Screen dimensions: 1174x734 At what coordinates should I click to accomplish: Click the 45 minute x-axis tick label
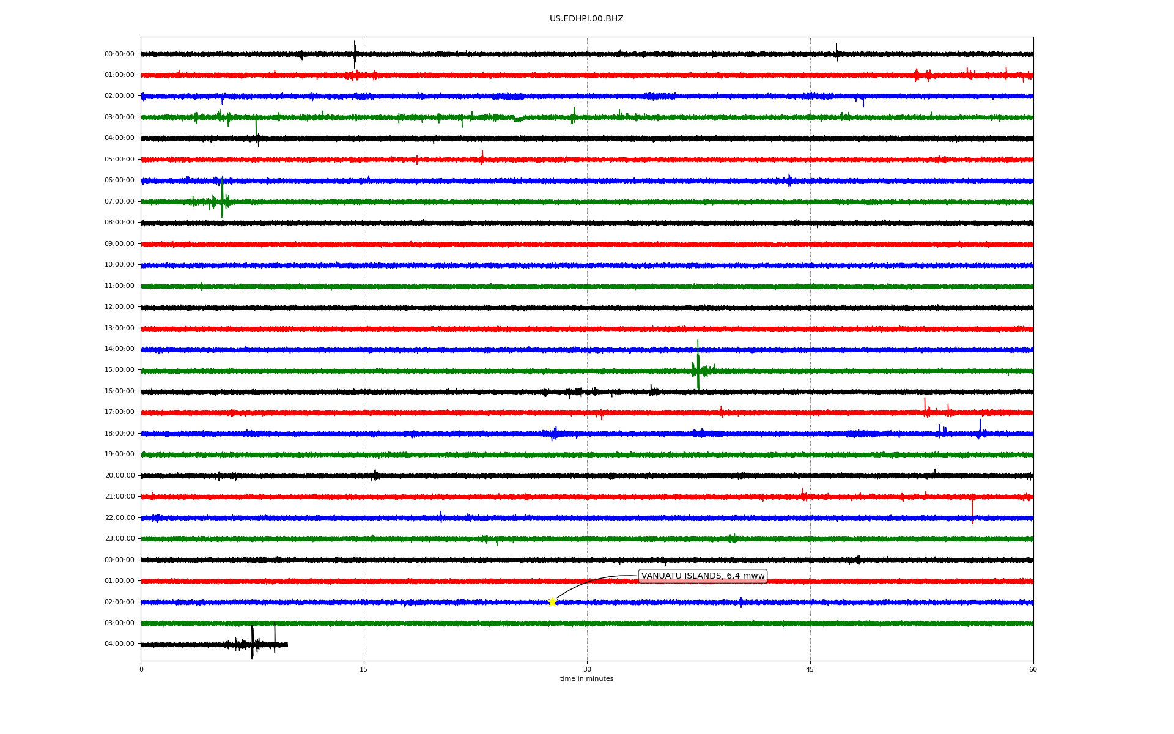(810, 669)
